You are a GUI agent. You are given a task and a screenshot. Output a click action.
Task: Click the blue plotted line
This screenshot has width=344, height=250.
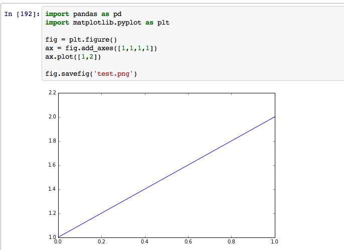click(166, 177)
